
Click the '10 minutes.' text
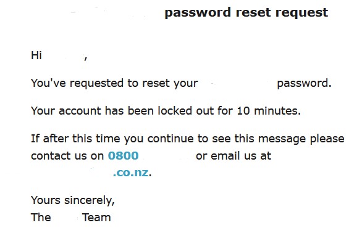(269, 111)
